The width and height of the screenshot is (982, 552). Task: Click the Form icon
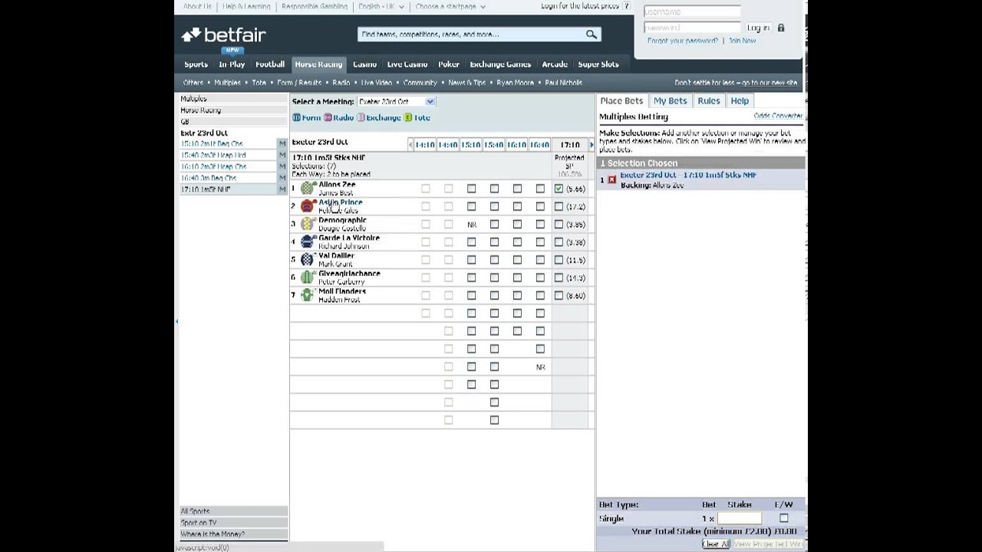coord(296,117)
